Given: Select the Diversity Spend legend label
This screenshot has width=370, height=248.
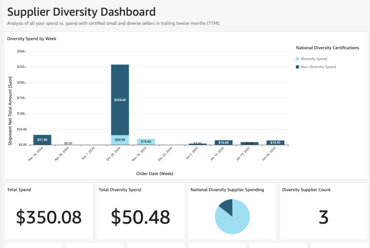Looking at the screenshot, I should 314,59.
